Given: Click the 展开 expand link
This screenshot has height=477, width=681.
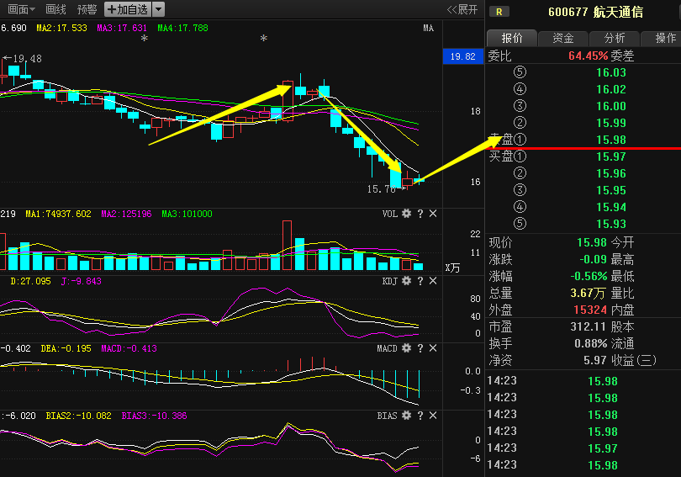Looking at the screenshot, I should click(462, 9).
